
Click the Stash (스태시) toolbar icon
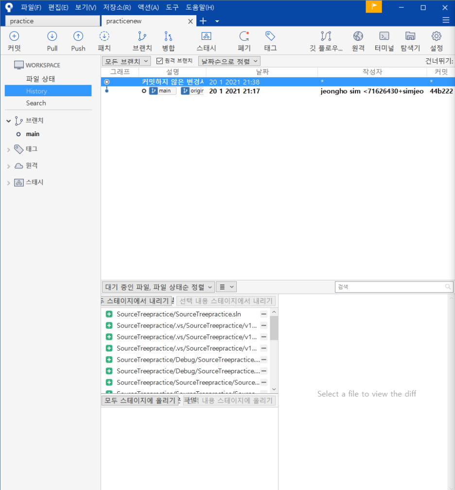click(x=206, y=41)
